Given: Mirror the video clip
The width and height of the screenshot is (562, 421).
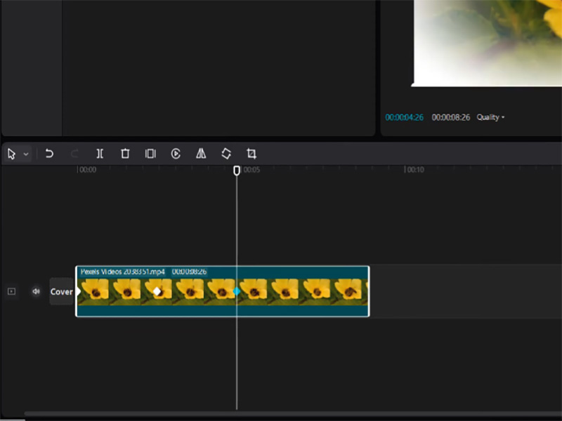Looking at the screenshot, I should 200,154.
